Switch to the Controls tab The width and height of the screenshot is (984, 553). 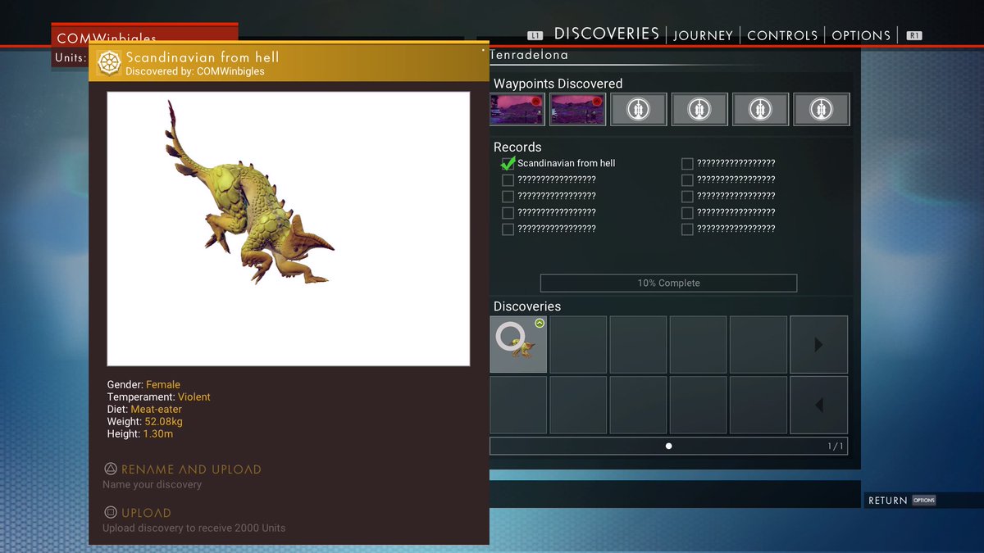(x=782, y=35)
